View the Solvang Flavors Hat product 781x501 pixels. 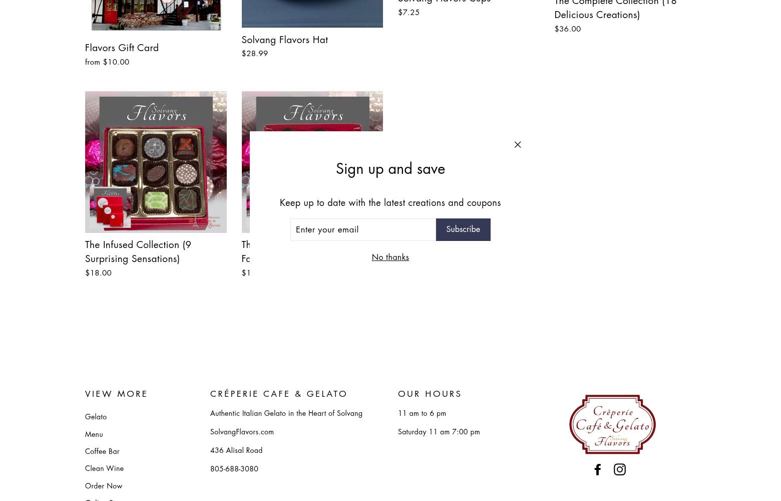[284, 40]
